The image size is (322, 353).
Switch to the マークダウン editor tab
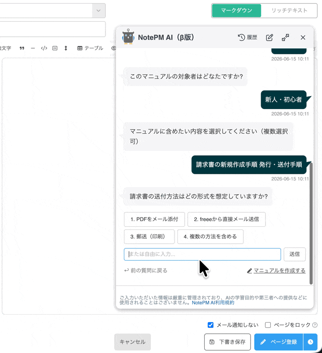[x=236, y=10]
